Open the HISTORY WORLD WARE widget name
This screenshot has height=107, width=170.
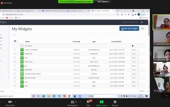[x=33, y=74]
